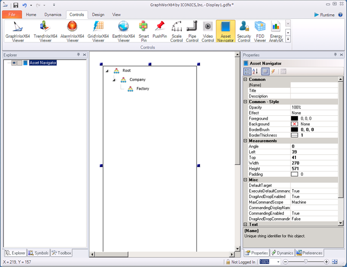
Task: Add an EarthWorX64 Viewer
Action: coord(123,31)
